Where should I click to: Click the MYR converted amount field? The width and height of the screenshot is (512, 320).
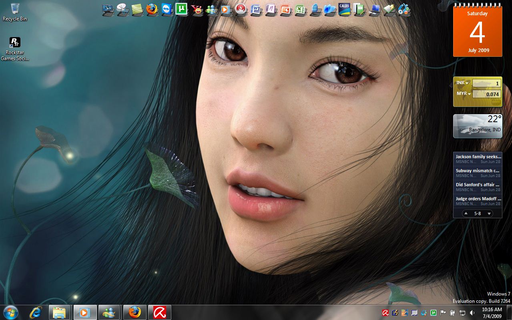click(x=486, y=94)
